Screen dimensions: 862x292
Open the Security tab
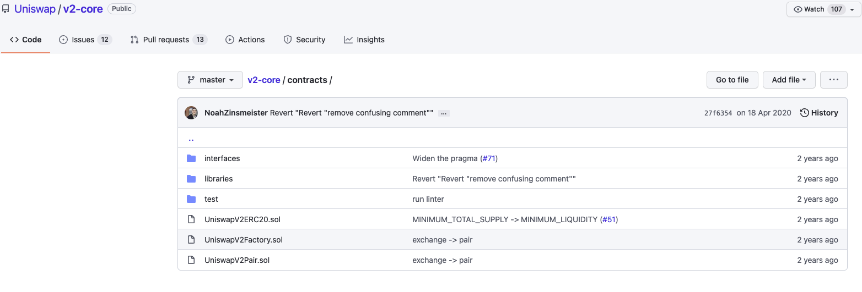304,40
